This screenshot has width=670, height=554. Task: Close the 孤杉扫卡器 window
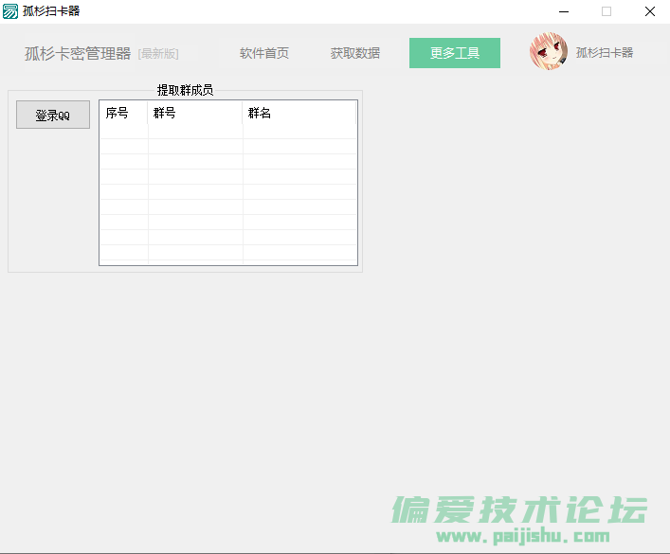click(x=649, y=11)
